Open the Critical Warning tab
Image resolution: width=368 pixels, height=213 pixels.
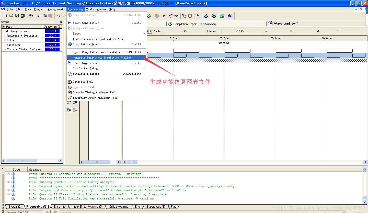pos(119,207)
